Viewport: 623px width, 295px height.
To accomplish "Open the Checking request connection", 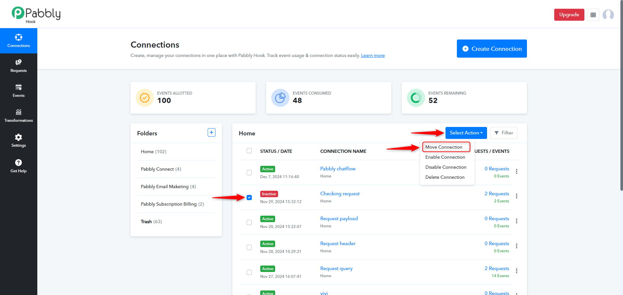I will [340, 194].
